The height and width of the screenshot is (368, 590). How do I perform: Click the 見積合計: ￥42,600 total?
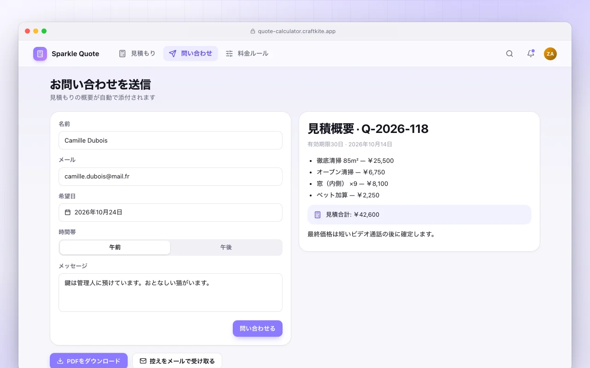pos(419,215)
